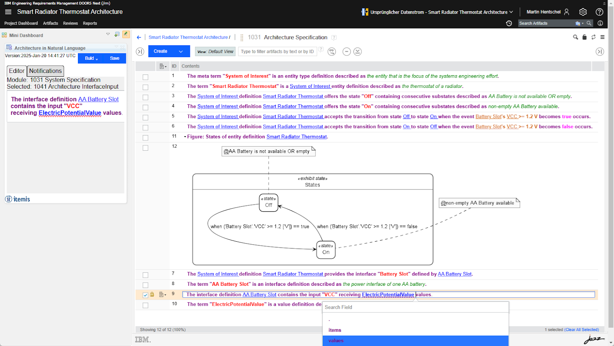The image size is (614, 346).
Task: Collapse the Figure heading row 11 triangle
Action: click(x=185, y=137)
